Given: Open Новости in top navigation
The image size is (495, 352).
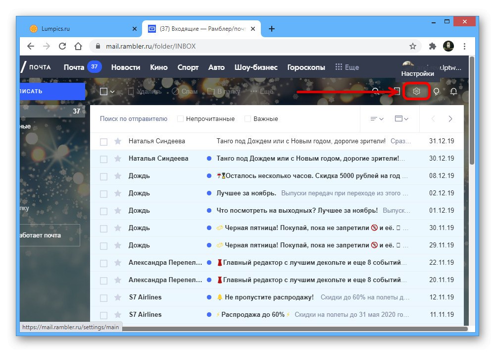Looking at the screenshot, I should coord(126,67).
